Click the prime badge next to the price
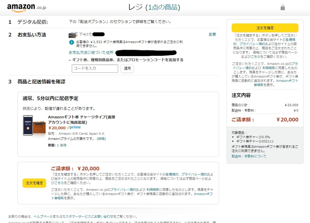 click(x=74, y=127)
